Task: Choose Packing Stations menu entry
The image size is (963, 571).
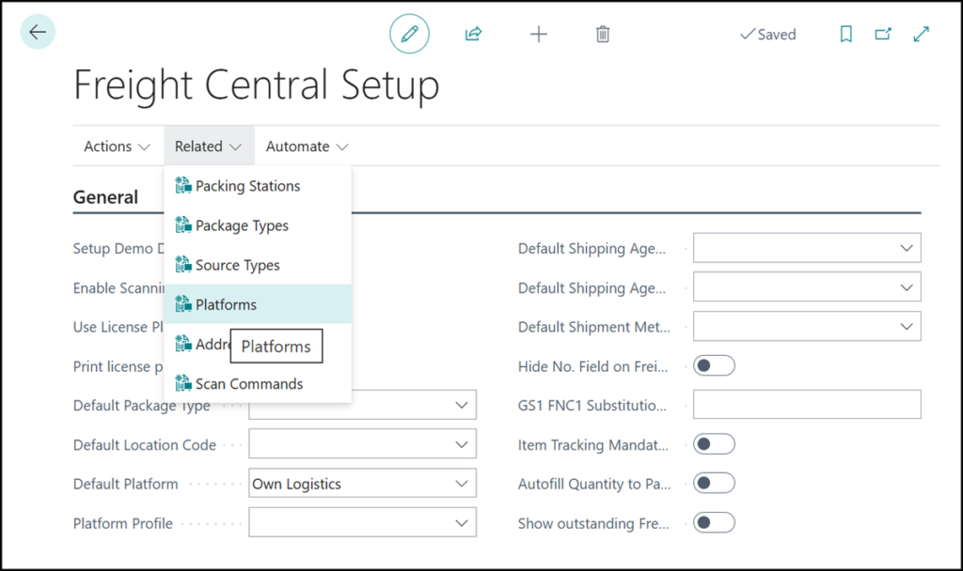Action: [x=247, y=186]
